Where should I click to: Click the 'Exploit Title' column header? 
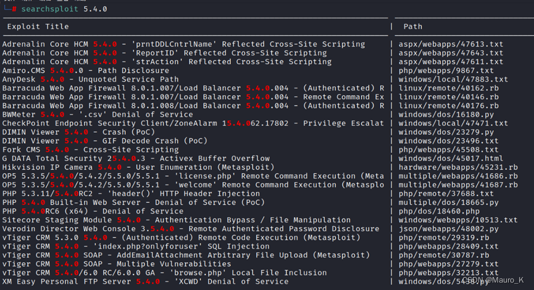point(38,27)
